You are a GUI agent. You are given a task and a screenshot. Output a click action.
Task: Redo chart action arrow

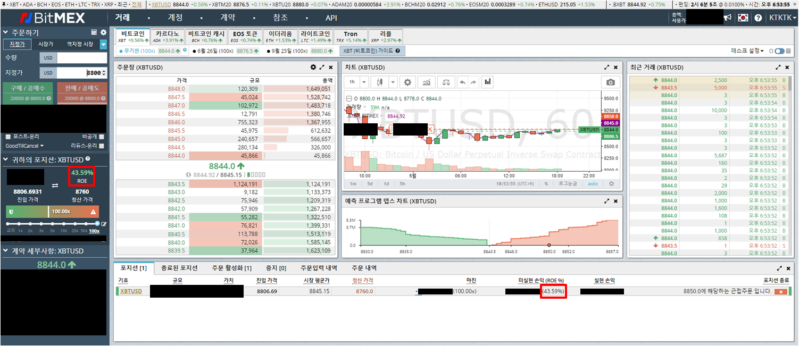pyautogui.click(x=473, y=82)
